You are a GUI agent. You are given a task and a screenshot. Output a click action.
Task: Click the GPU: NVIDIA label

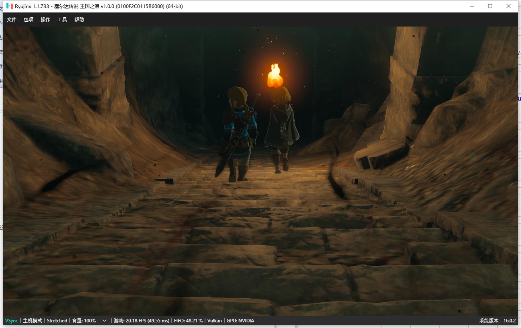click(240, 320)
